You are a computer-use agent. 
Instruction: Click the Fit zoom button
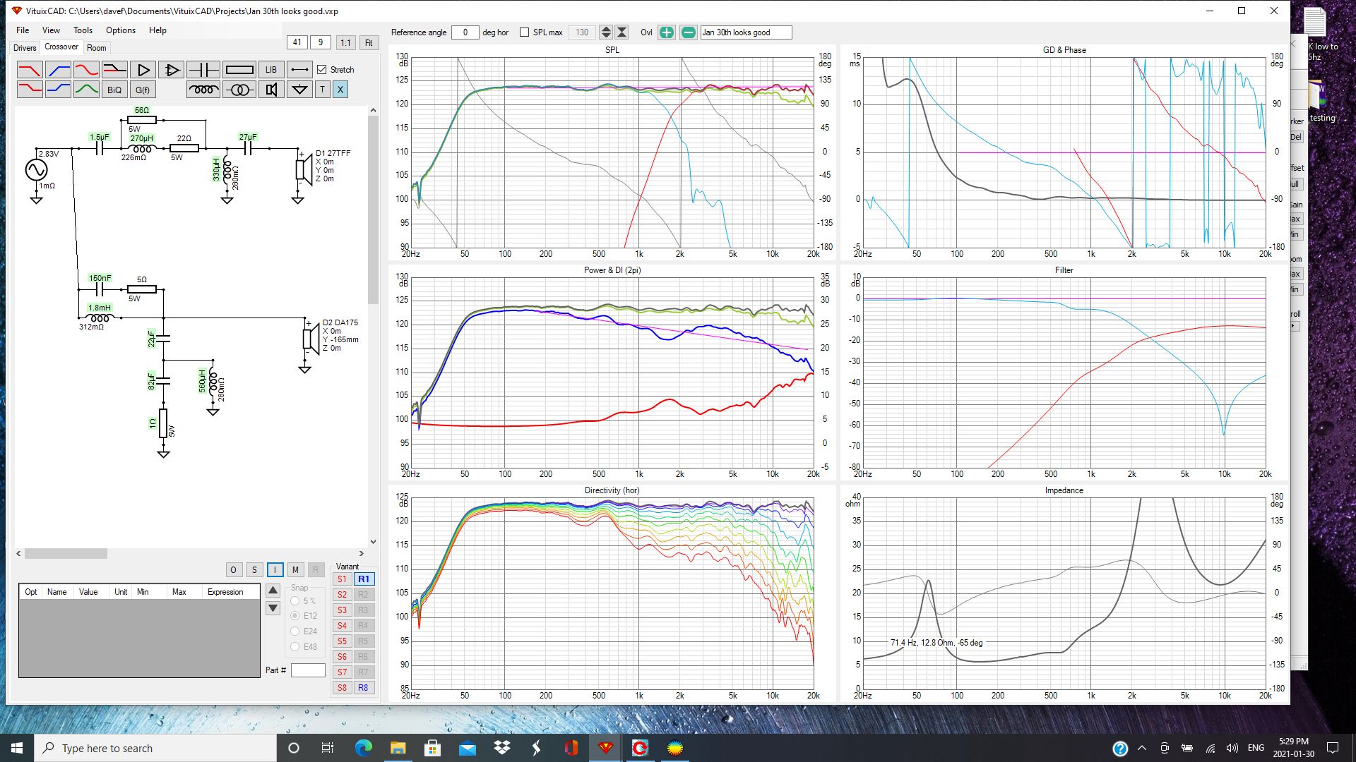(369, 43)
